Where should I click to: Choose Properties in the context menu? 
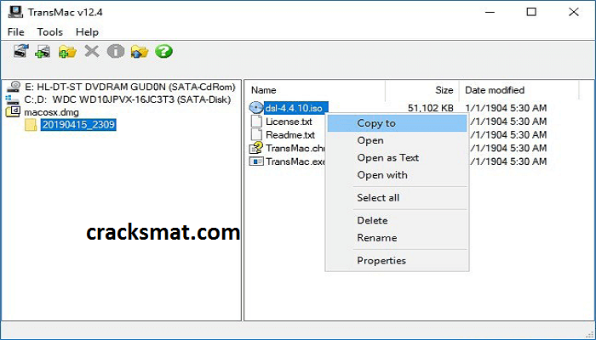pos(398,261)
